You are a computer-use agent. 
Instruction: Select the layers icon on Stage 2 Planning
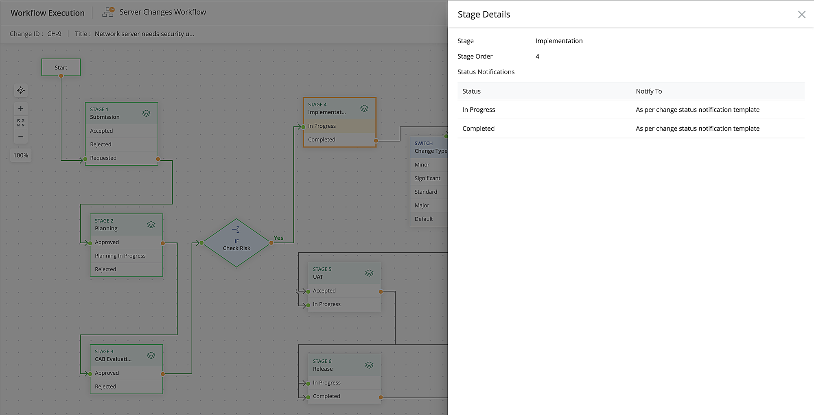[151, 225]
